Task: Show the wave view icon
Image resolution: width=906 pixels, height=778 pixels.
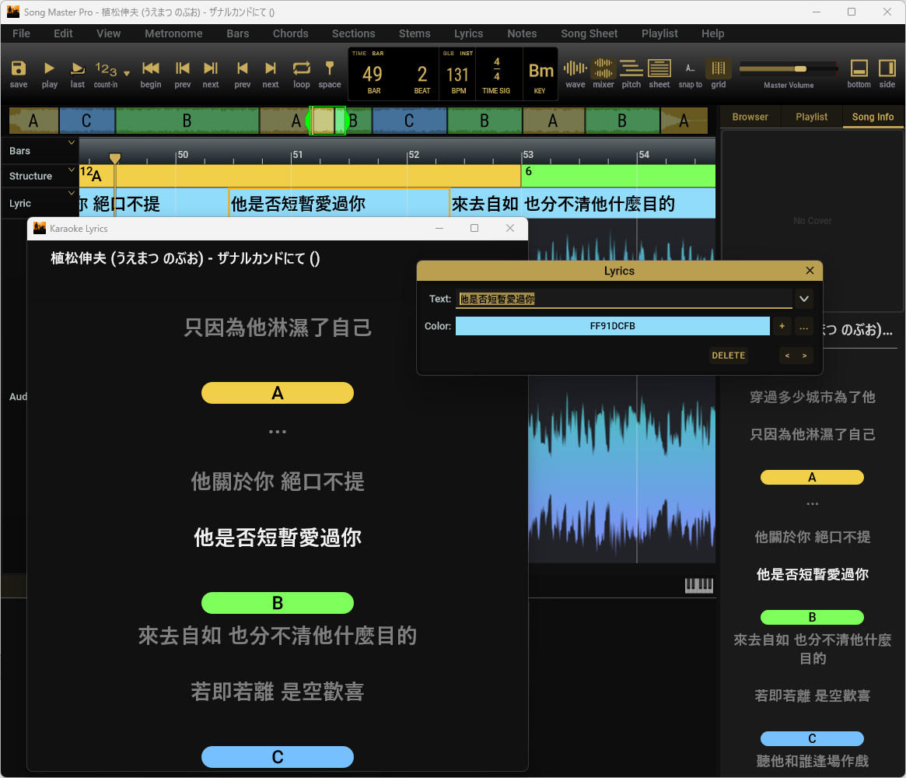Action: pos(575,68)
